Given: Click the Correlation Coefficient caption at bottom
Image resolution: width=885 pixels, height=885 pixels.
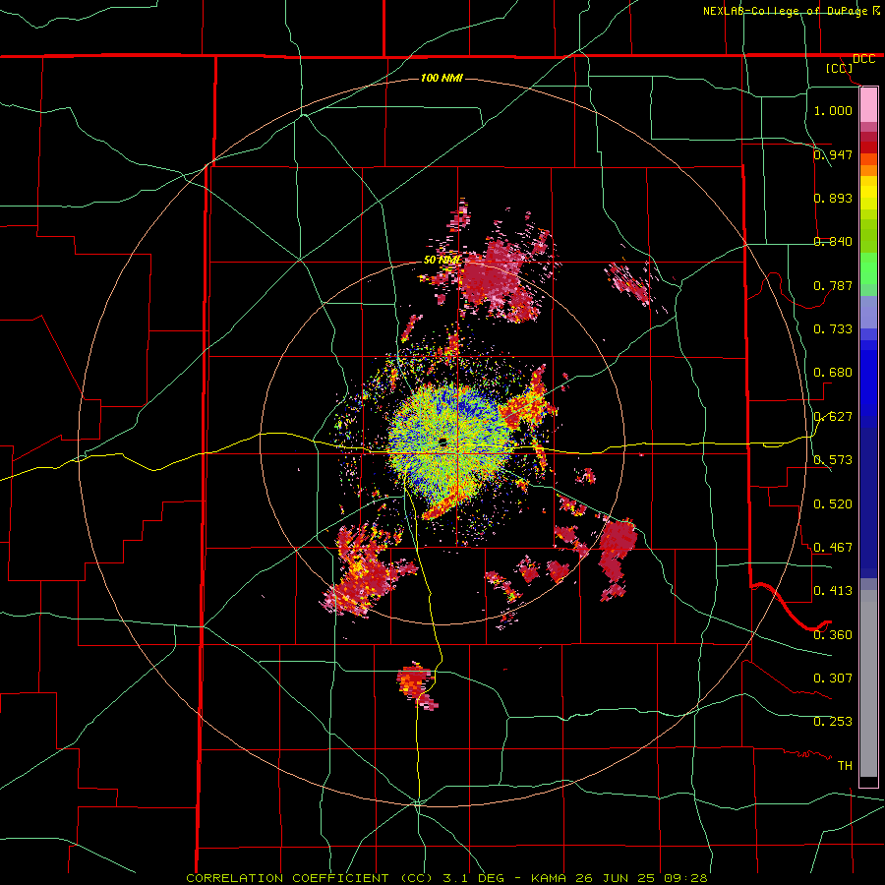Looking at the screenshot, I should [x=446, y=878].
